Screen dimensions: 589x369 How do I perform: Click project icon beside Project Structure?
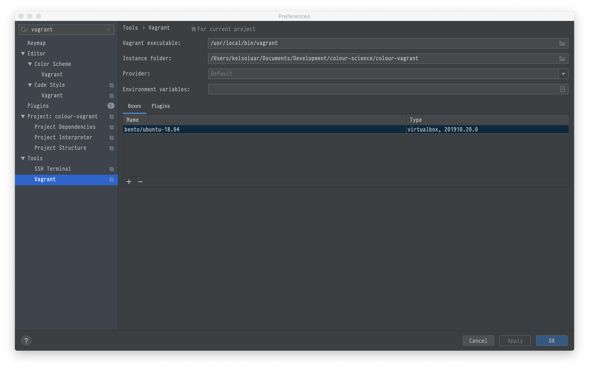(x=111, y=148)
